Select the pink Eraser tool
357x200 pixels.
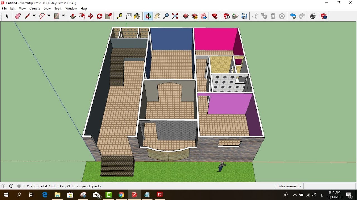point(18,16)
